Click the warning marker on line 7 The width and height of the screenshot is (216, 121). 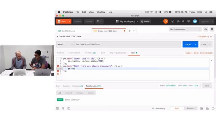[58, 74]
